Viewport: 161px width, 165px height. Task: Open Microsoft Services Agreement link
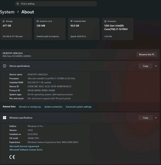pyautogui.click(x=24, y=146)
